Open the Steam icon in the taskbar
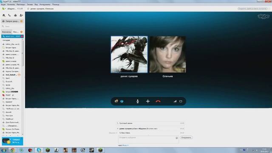This screenshot has height=153, width=272. point(92,150)
